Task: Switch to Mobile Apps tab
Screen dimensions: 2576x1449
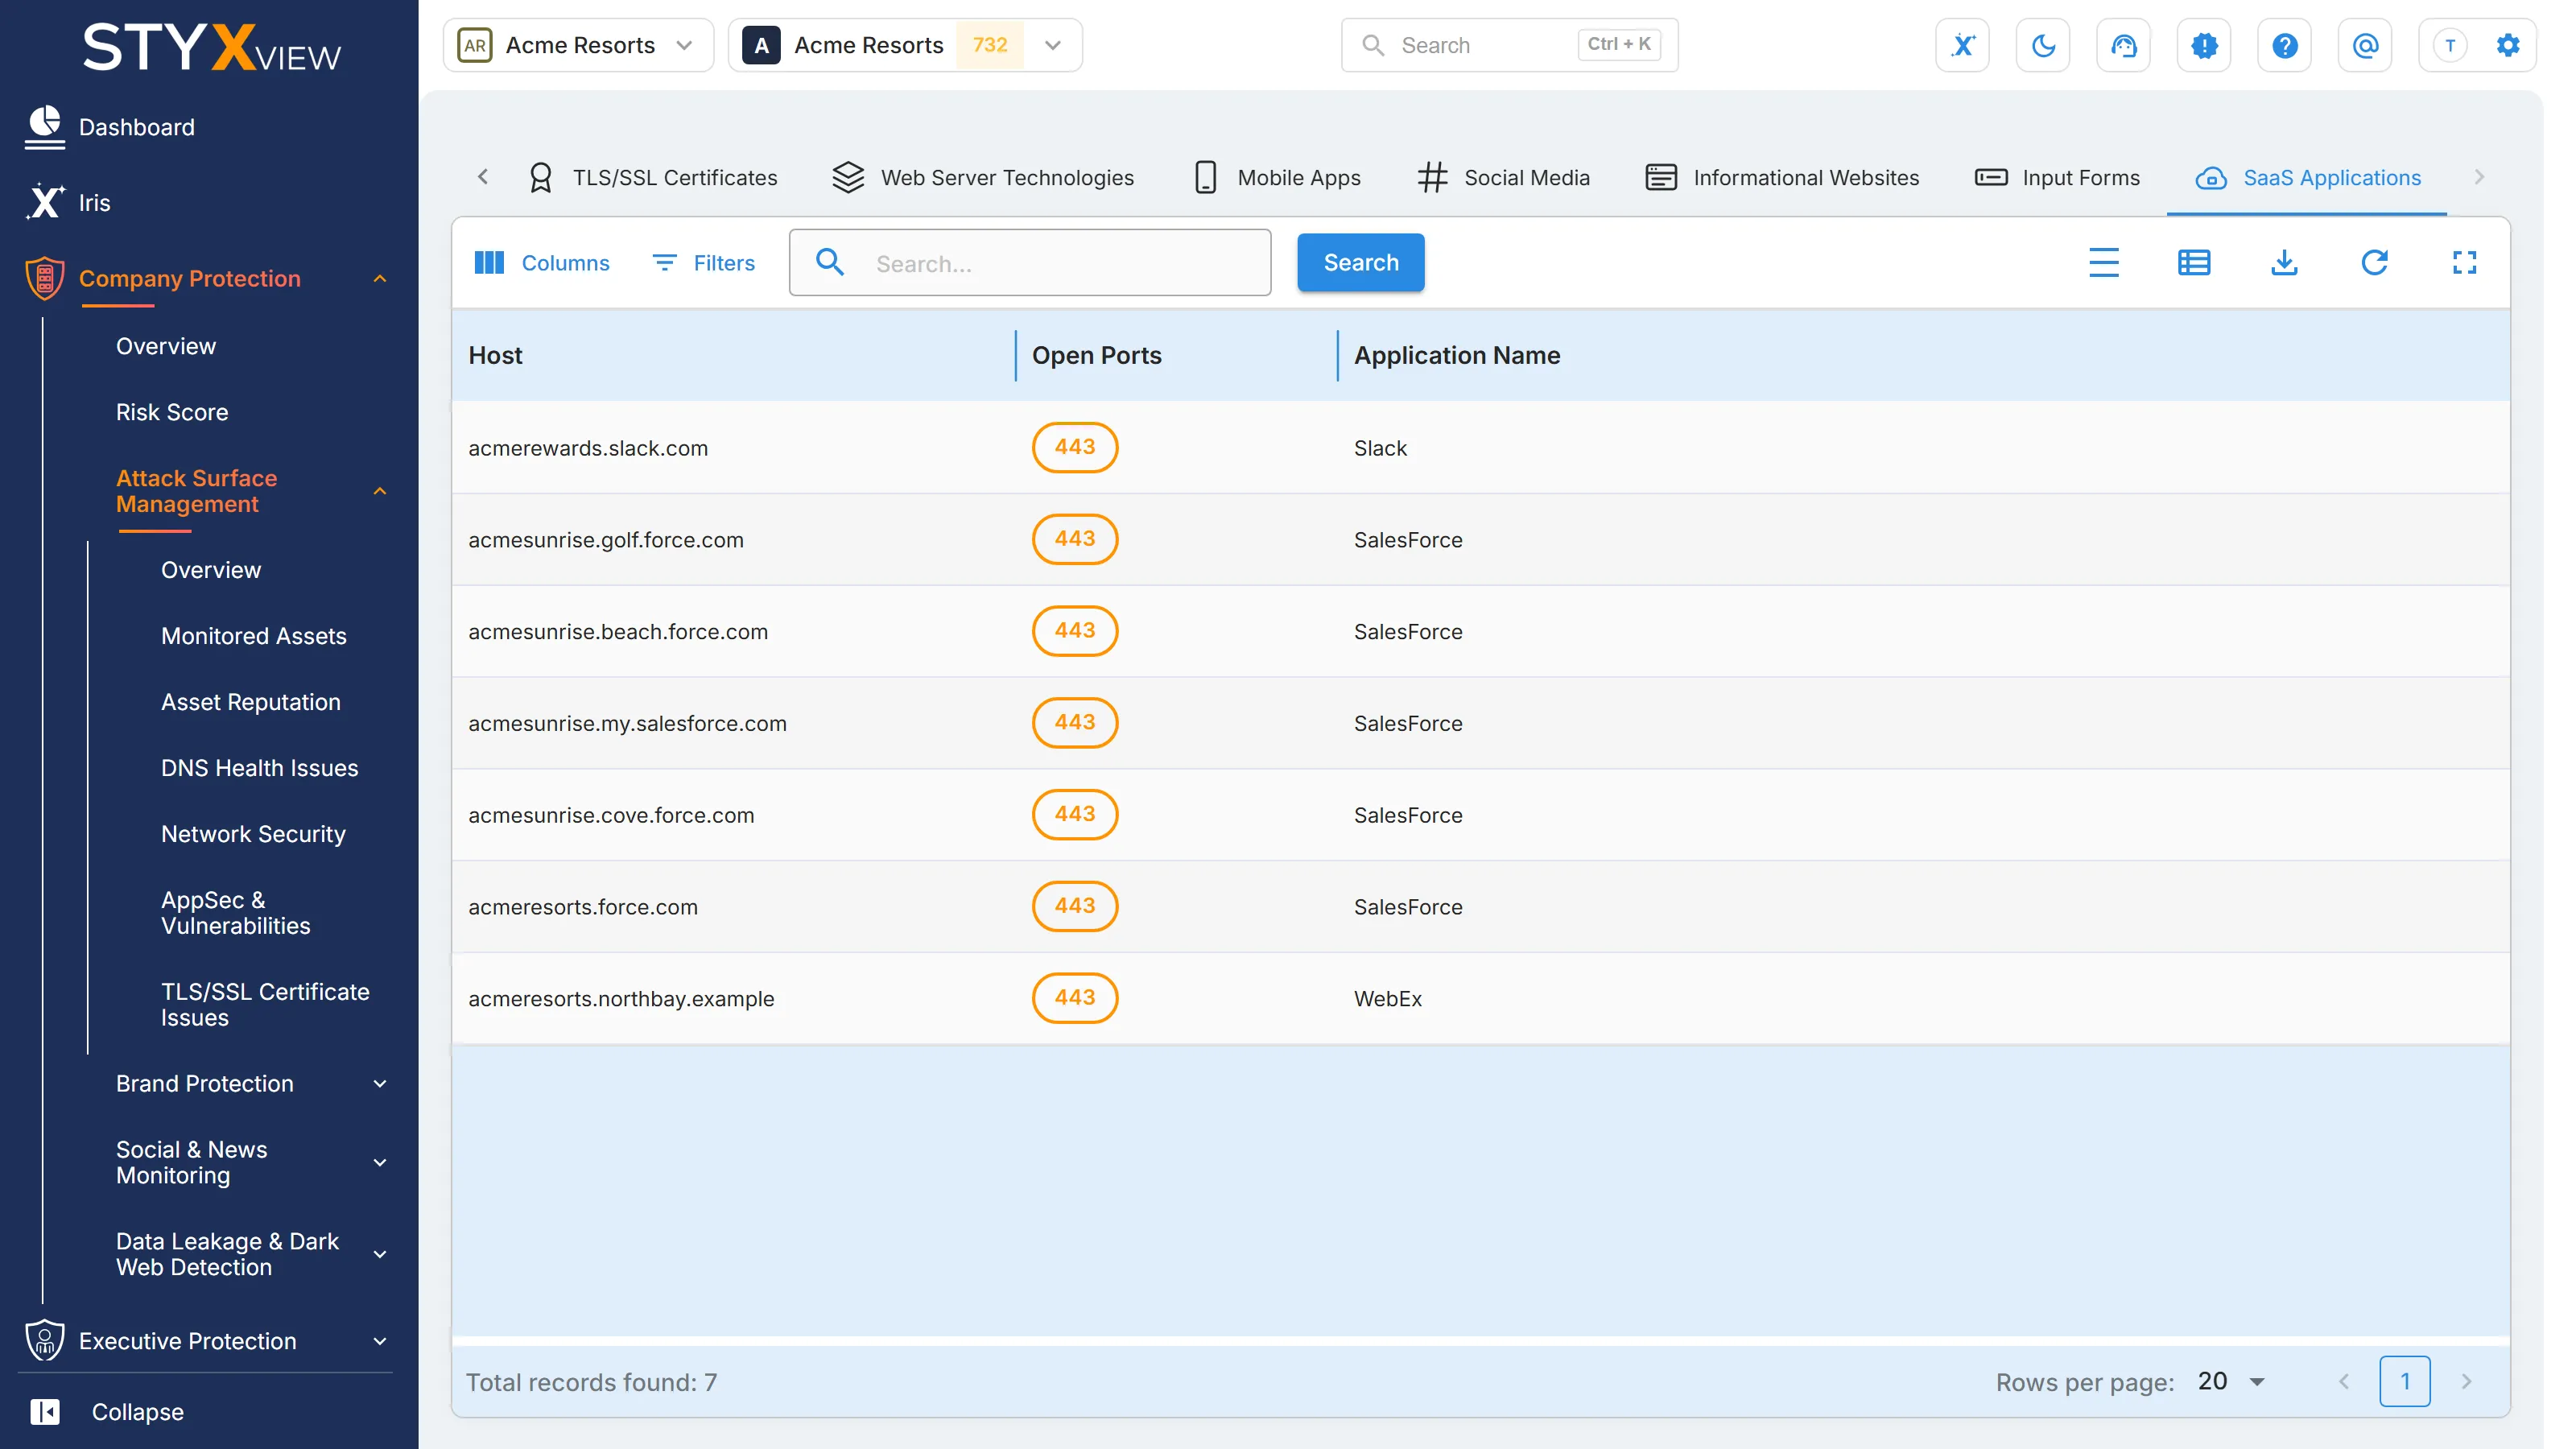Action: coord(1277,177)
